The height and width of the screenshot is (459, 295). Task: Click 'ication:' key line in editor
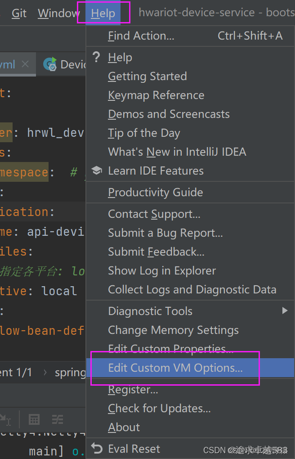tap(27, 212)
